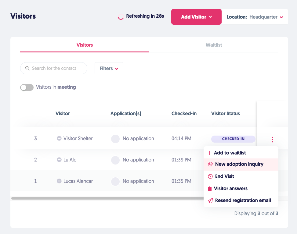Click the refreshing spinner icon

point(121,17)
